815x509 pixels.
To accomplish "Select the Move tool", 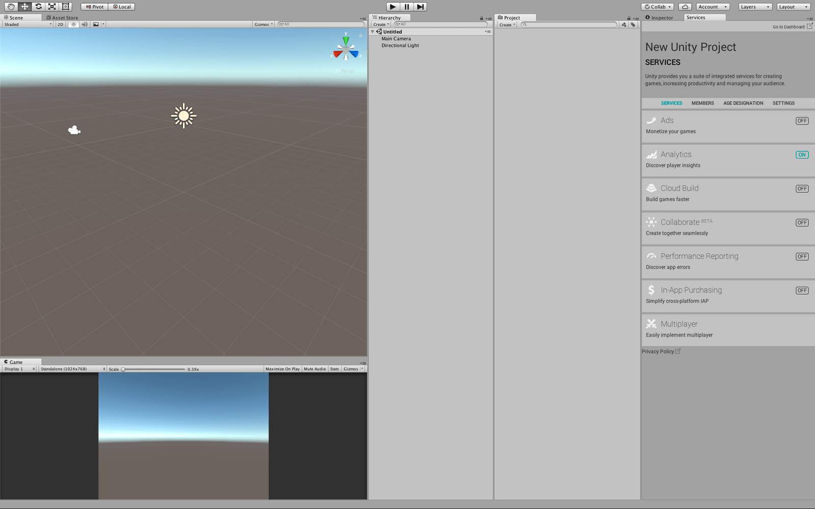I will (24, 7).
